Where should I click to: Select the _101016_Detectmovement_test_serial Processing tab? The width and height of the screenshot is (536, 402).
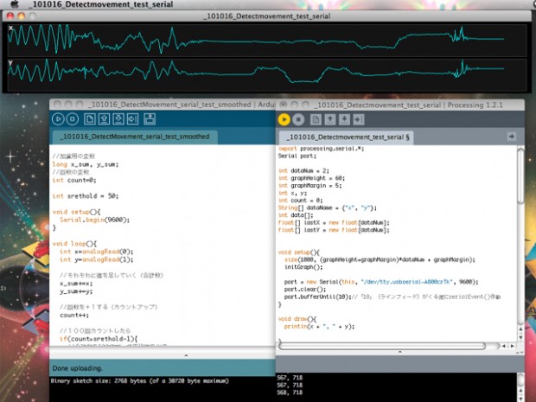point(348,137)
